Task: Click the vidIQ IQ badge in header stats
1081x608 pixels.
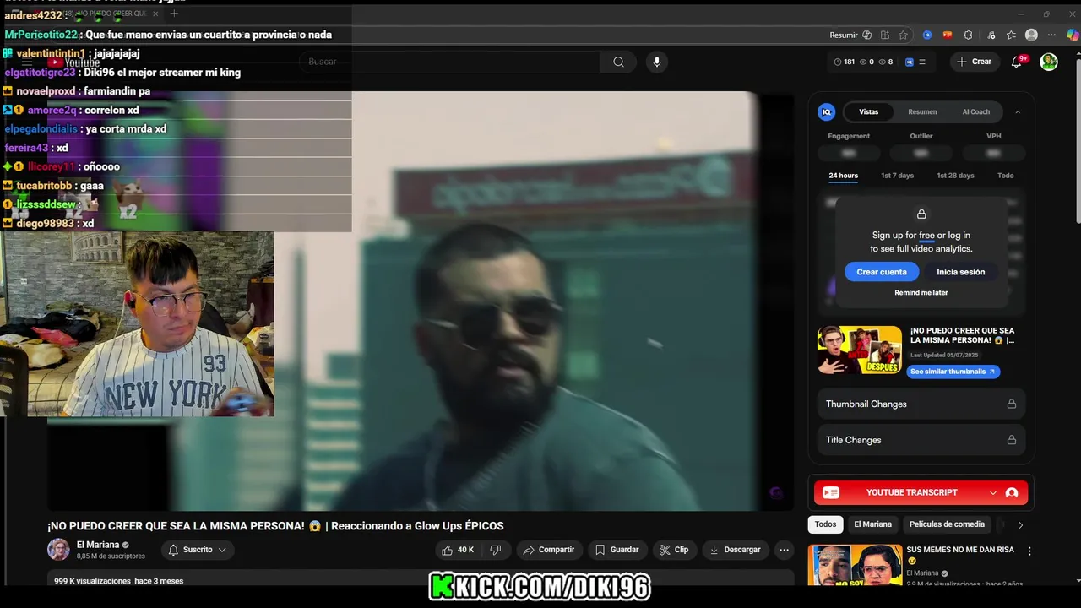Action: tap(910, 62)
